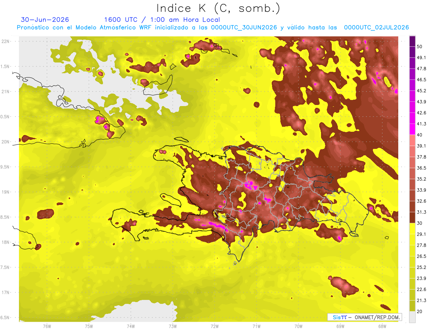This screenshot has height=331, width=429.
Task: Click the legend value "41.3"
Action: click(421, 124)
